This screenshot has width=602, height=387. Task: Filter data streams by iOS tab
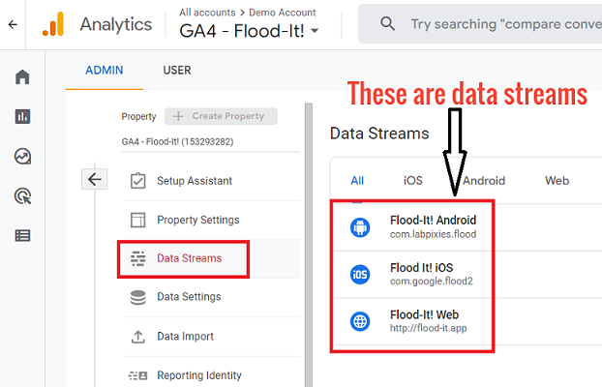click(x=412, y=181)
